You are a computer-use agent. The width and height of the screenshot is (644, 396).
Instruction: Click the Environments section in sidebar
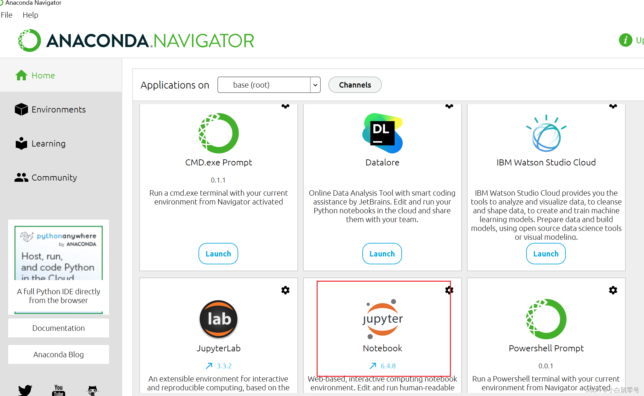pos(58,109)
